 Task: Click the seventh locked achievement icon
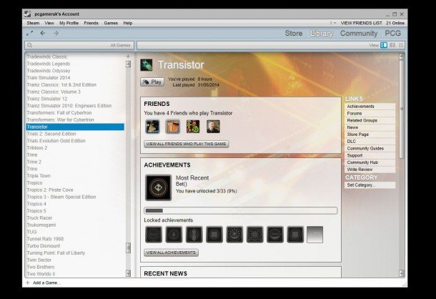pos(275,235)
